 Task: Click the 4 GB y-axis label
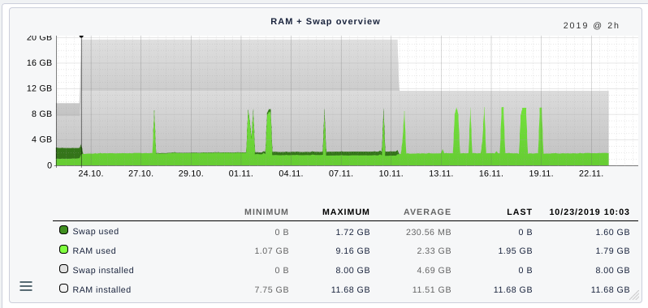[42, 139]
